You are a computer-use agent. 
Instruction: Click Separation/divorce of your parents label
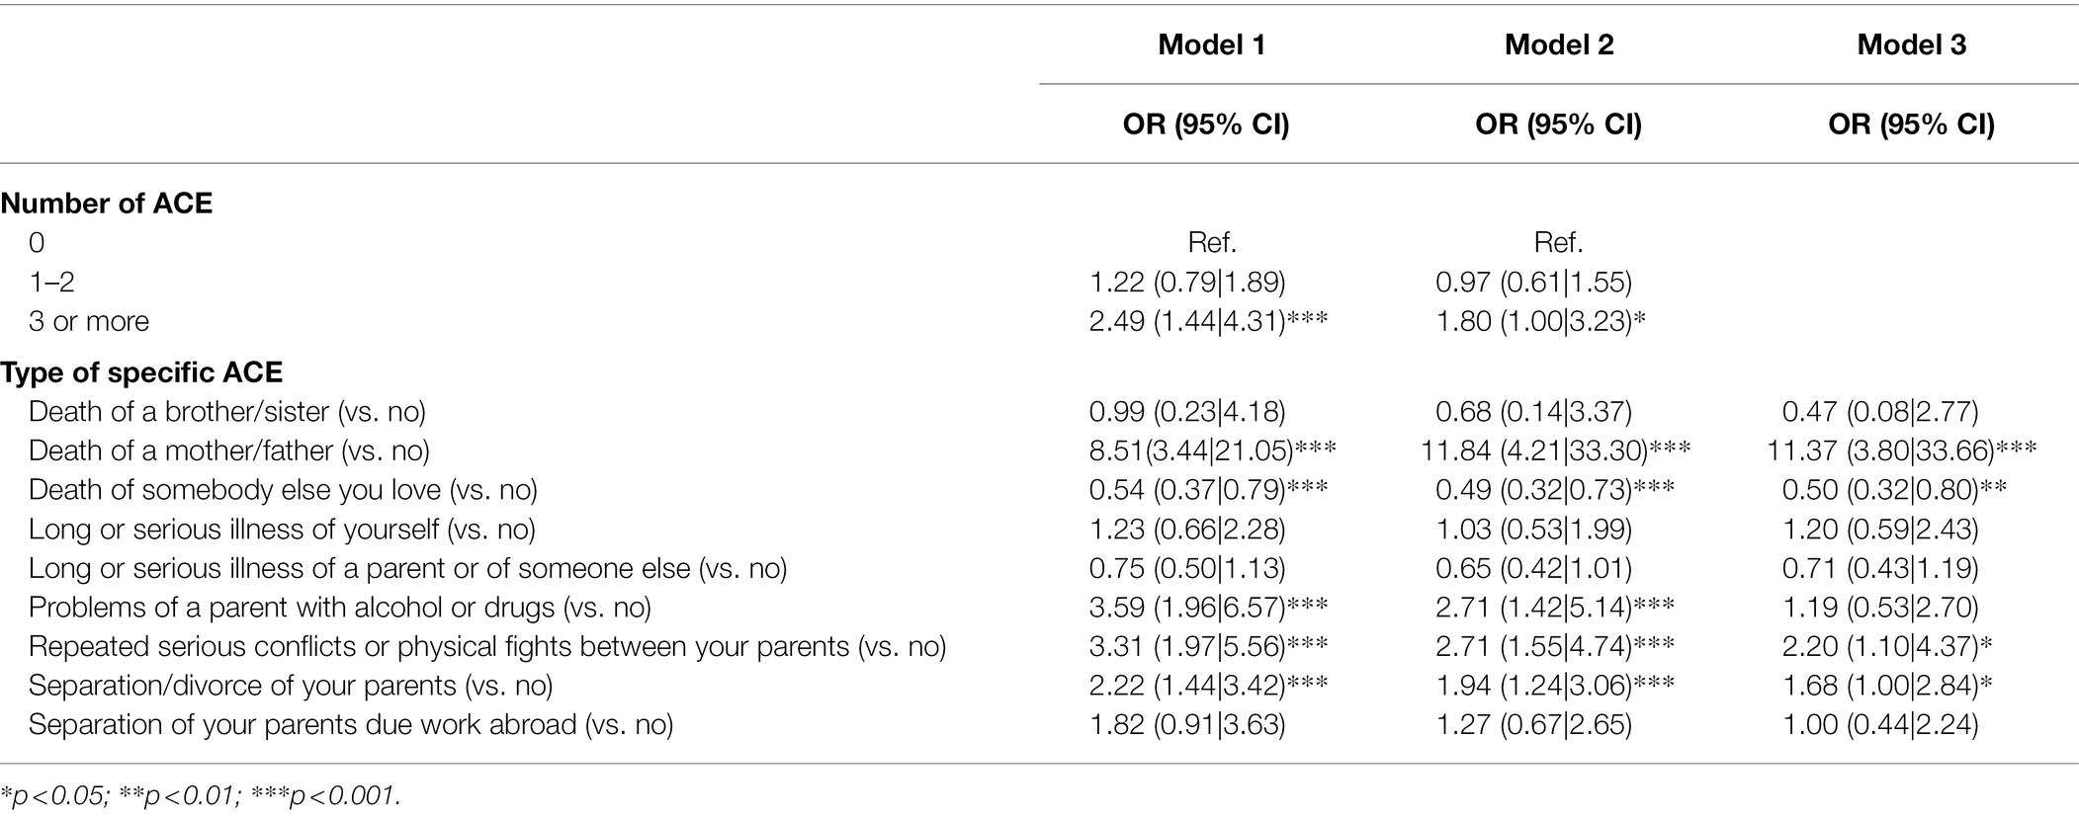[x=291, y=686]
